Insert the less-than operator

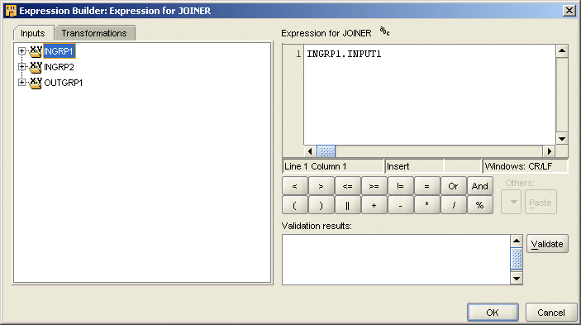point(294,186)
